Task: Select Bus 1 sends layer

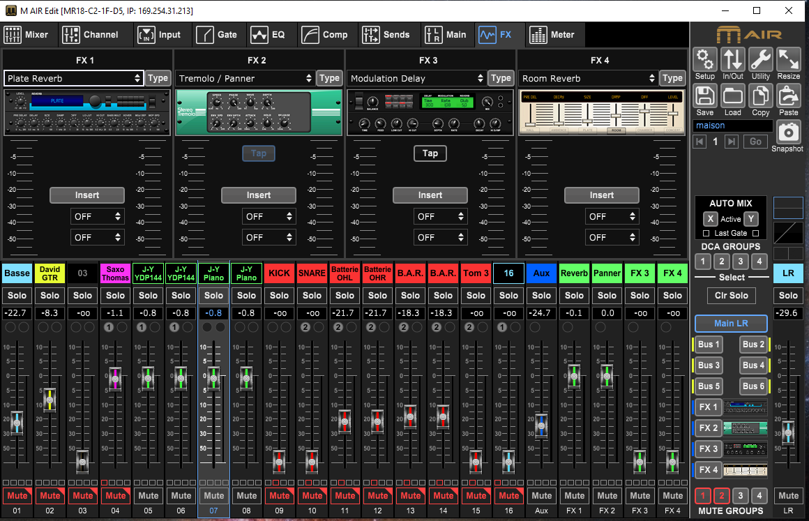Action: (x=709, y=345)
